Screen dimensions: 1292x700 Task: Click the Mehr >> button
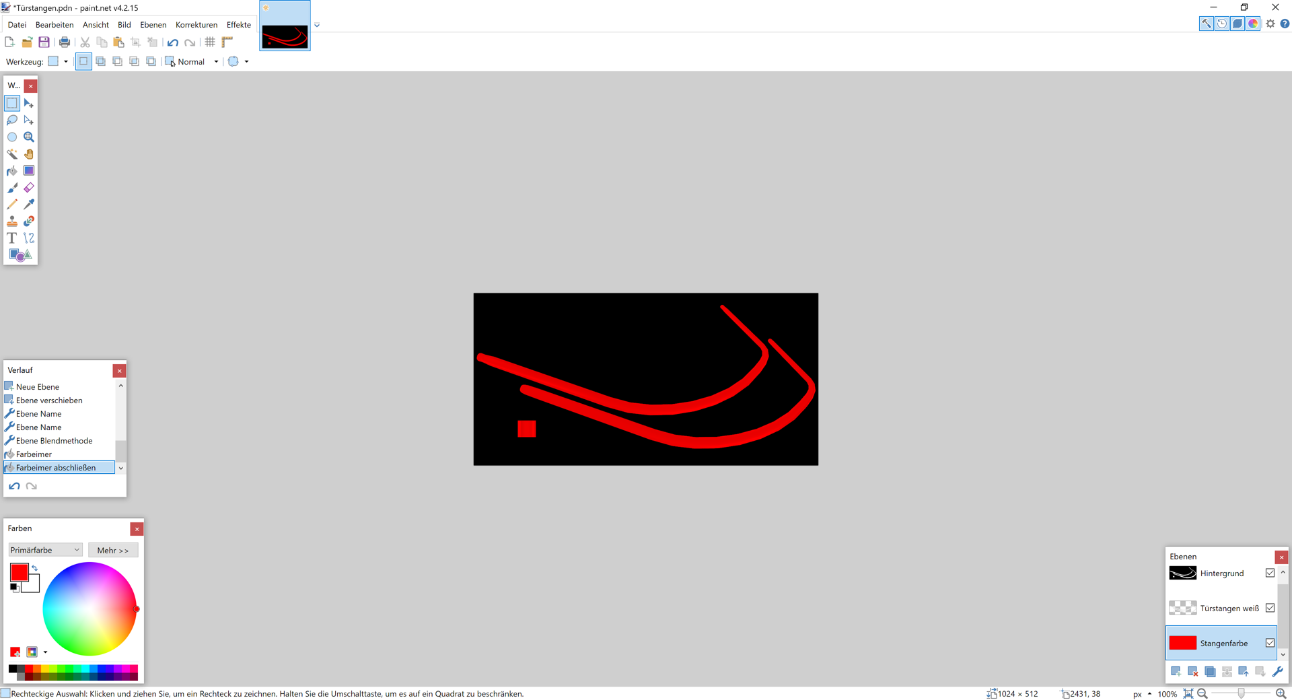pos(113,550)
